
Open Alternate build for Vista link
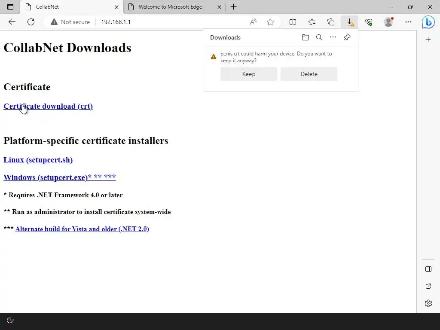point(82,229)
